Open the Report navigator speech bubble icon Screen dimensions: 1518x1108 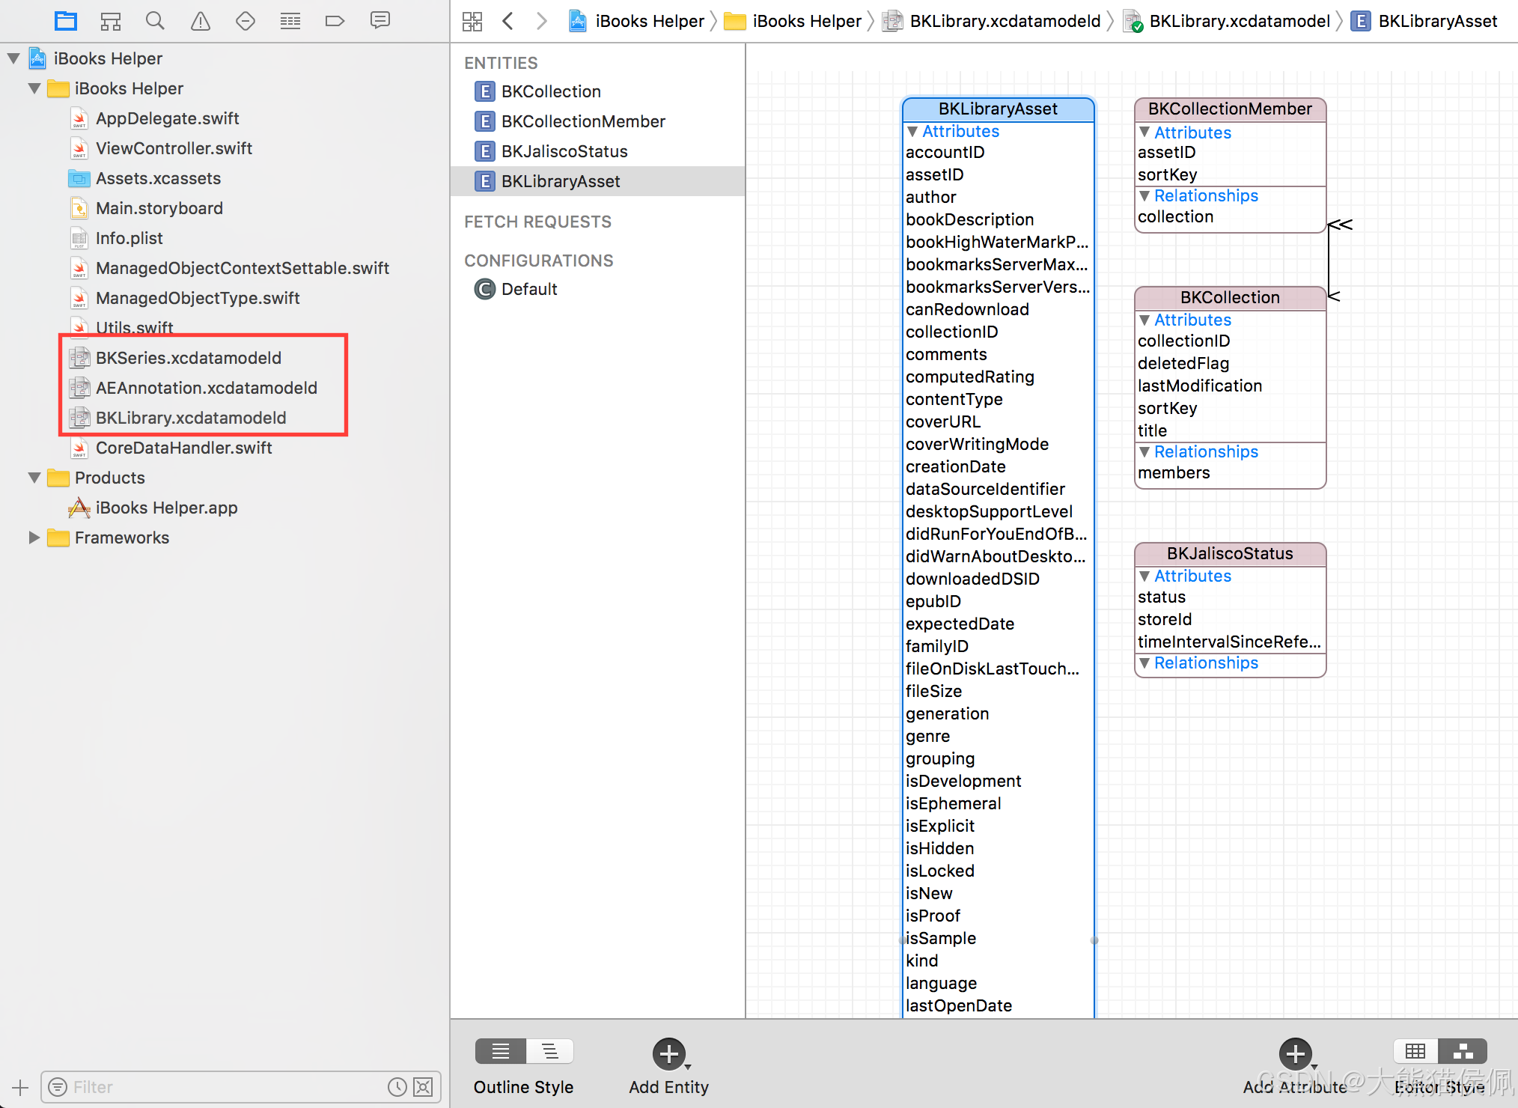tap(380, 21)
